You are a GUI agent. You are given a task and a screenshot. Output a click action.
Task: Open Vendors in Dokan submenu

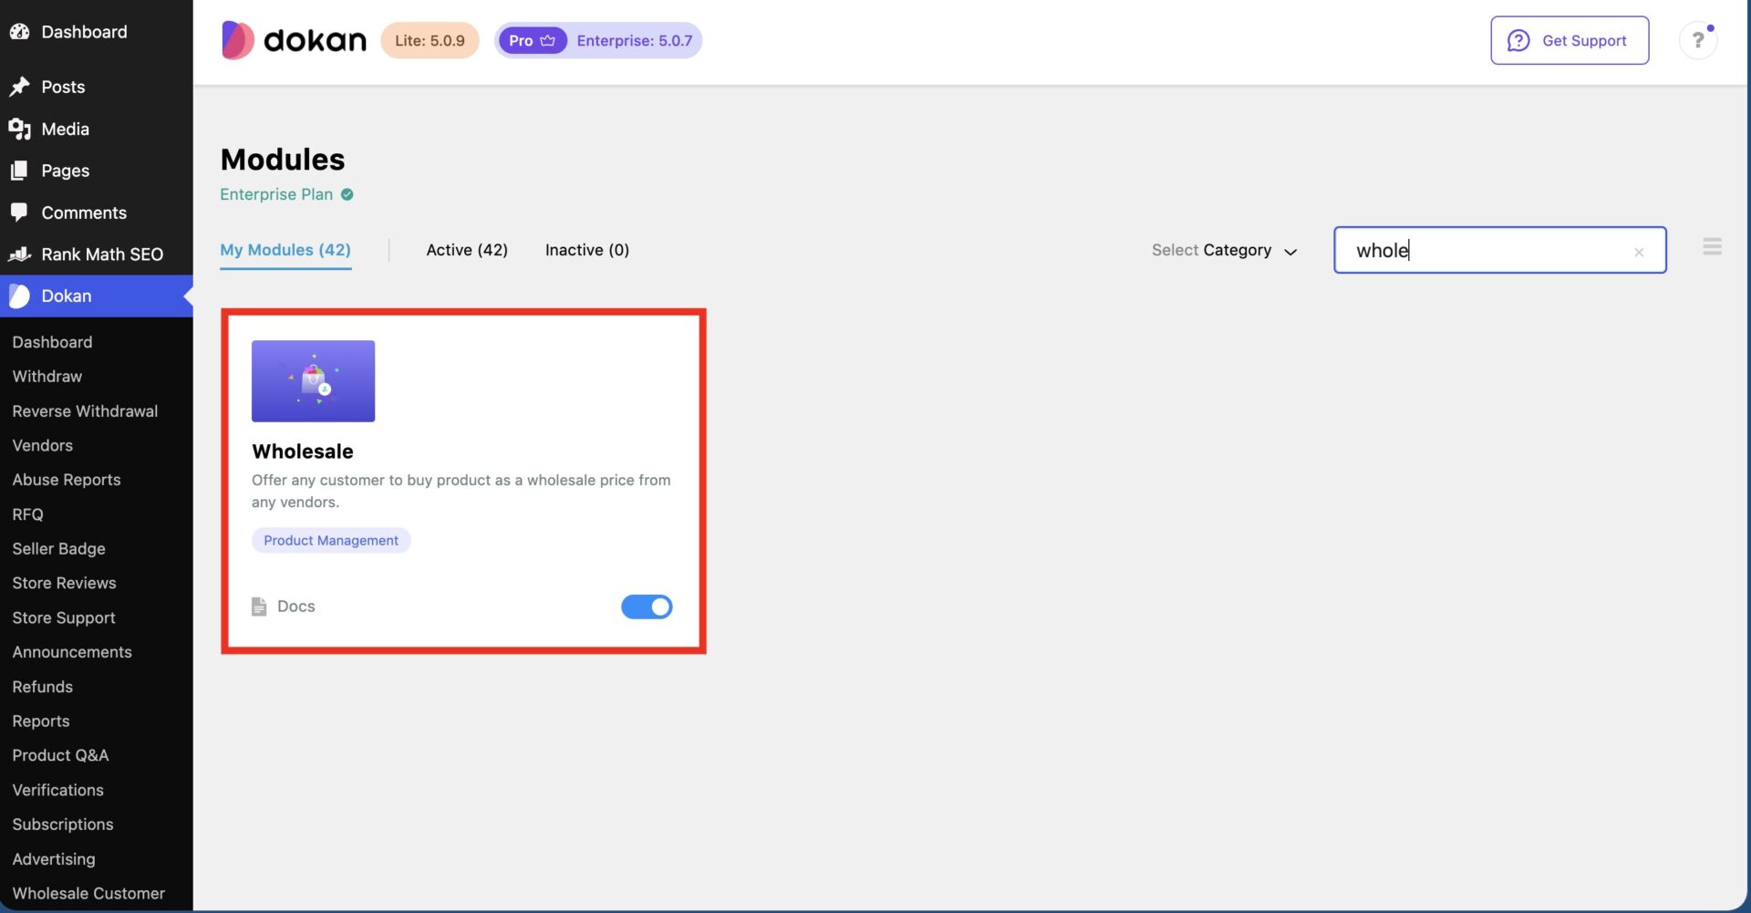pyautogui.click(x=43, y=446)
